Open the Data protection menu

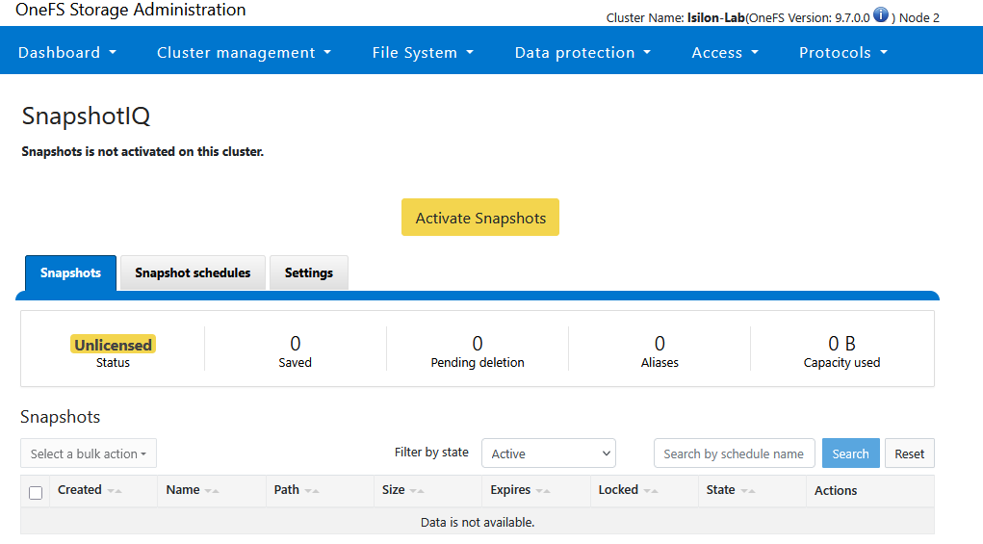tap(582, 53)
